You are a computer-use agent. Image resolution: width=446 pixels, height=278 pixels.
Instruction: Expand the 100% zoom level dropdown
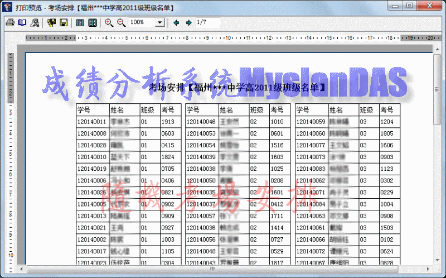coord(160,23)
